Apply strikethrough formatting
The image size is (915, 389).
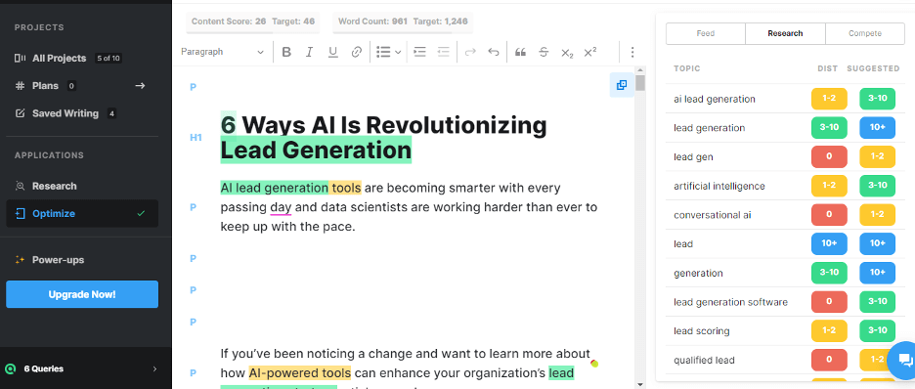(x=544, y=52)
